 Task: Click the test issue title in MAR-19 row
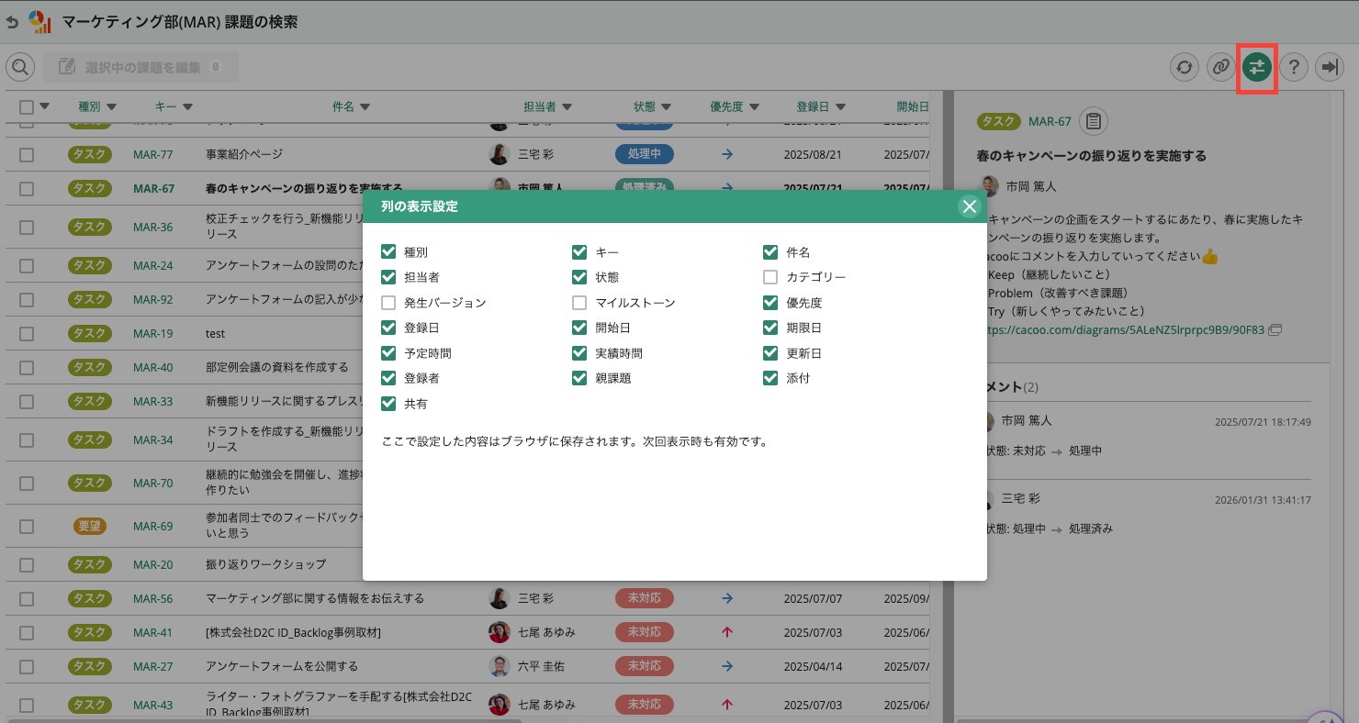pyautogui.click(x=215, y=334)
